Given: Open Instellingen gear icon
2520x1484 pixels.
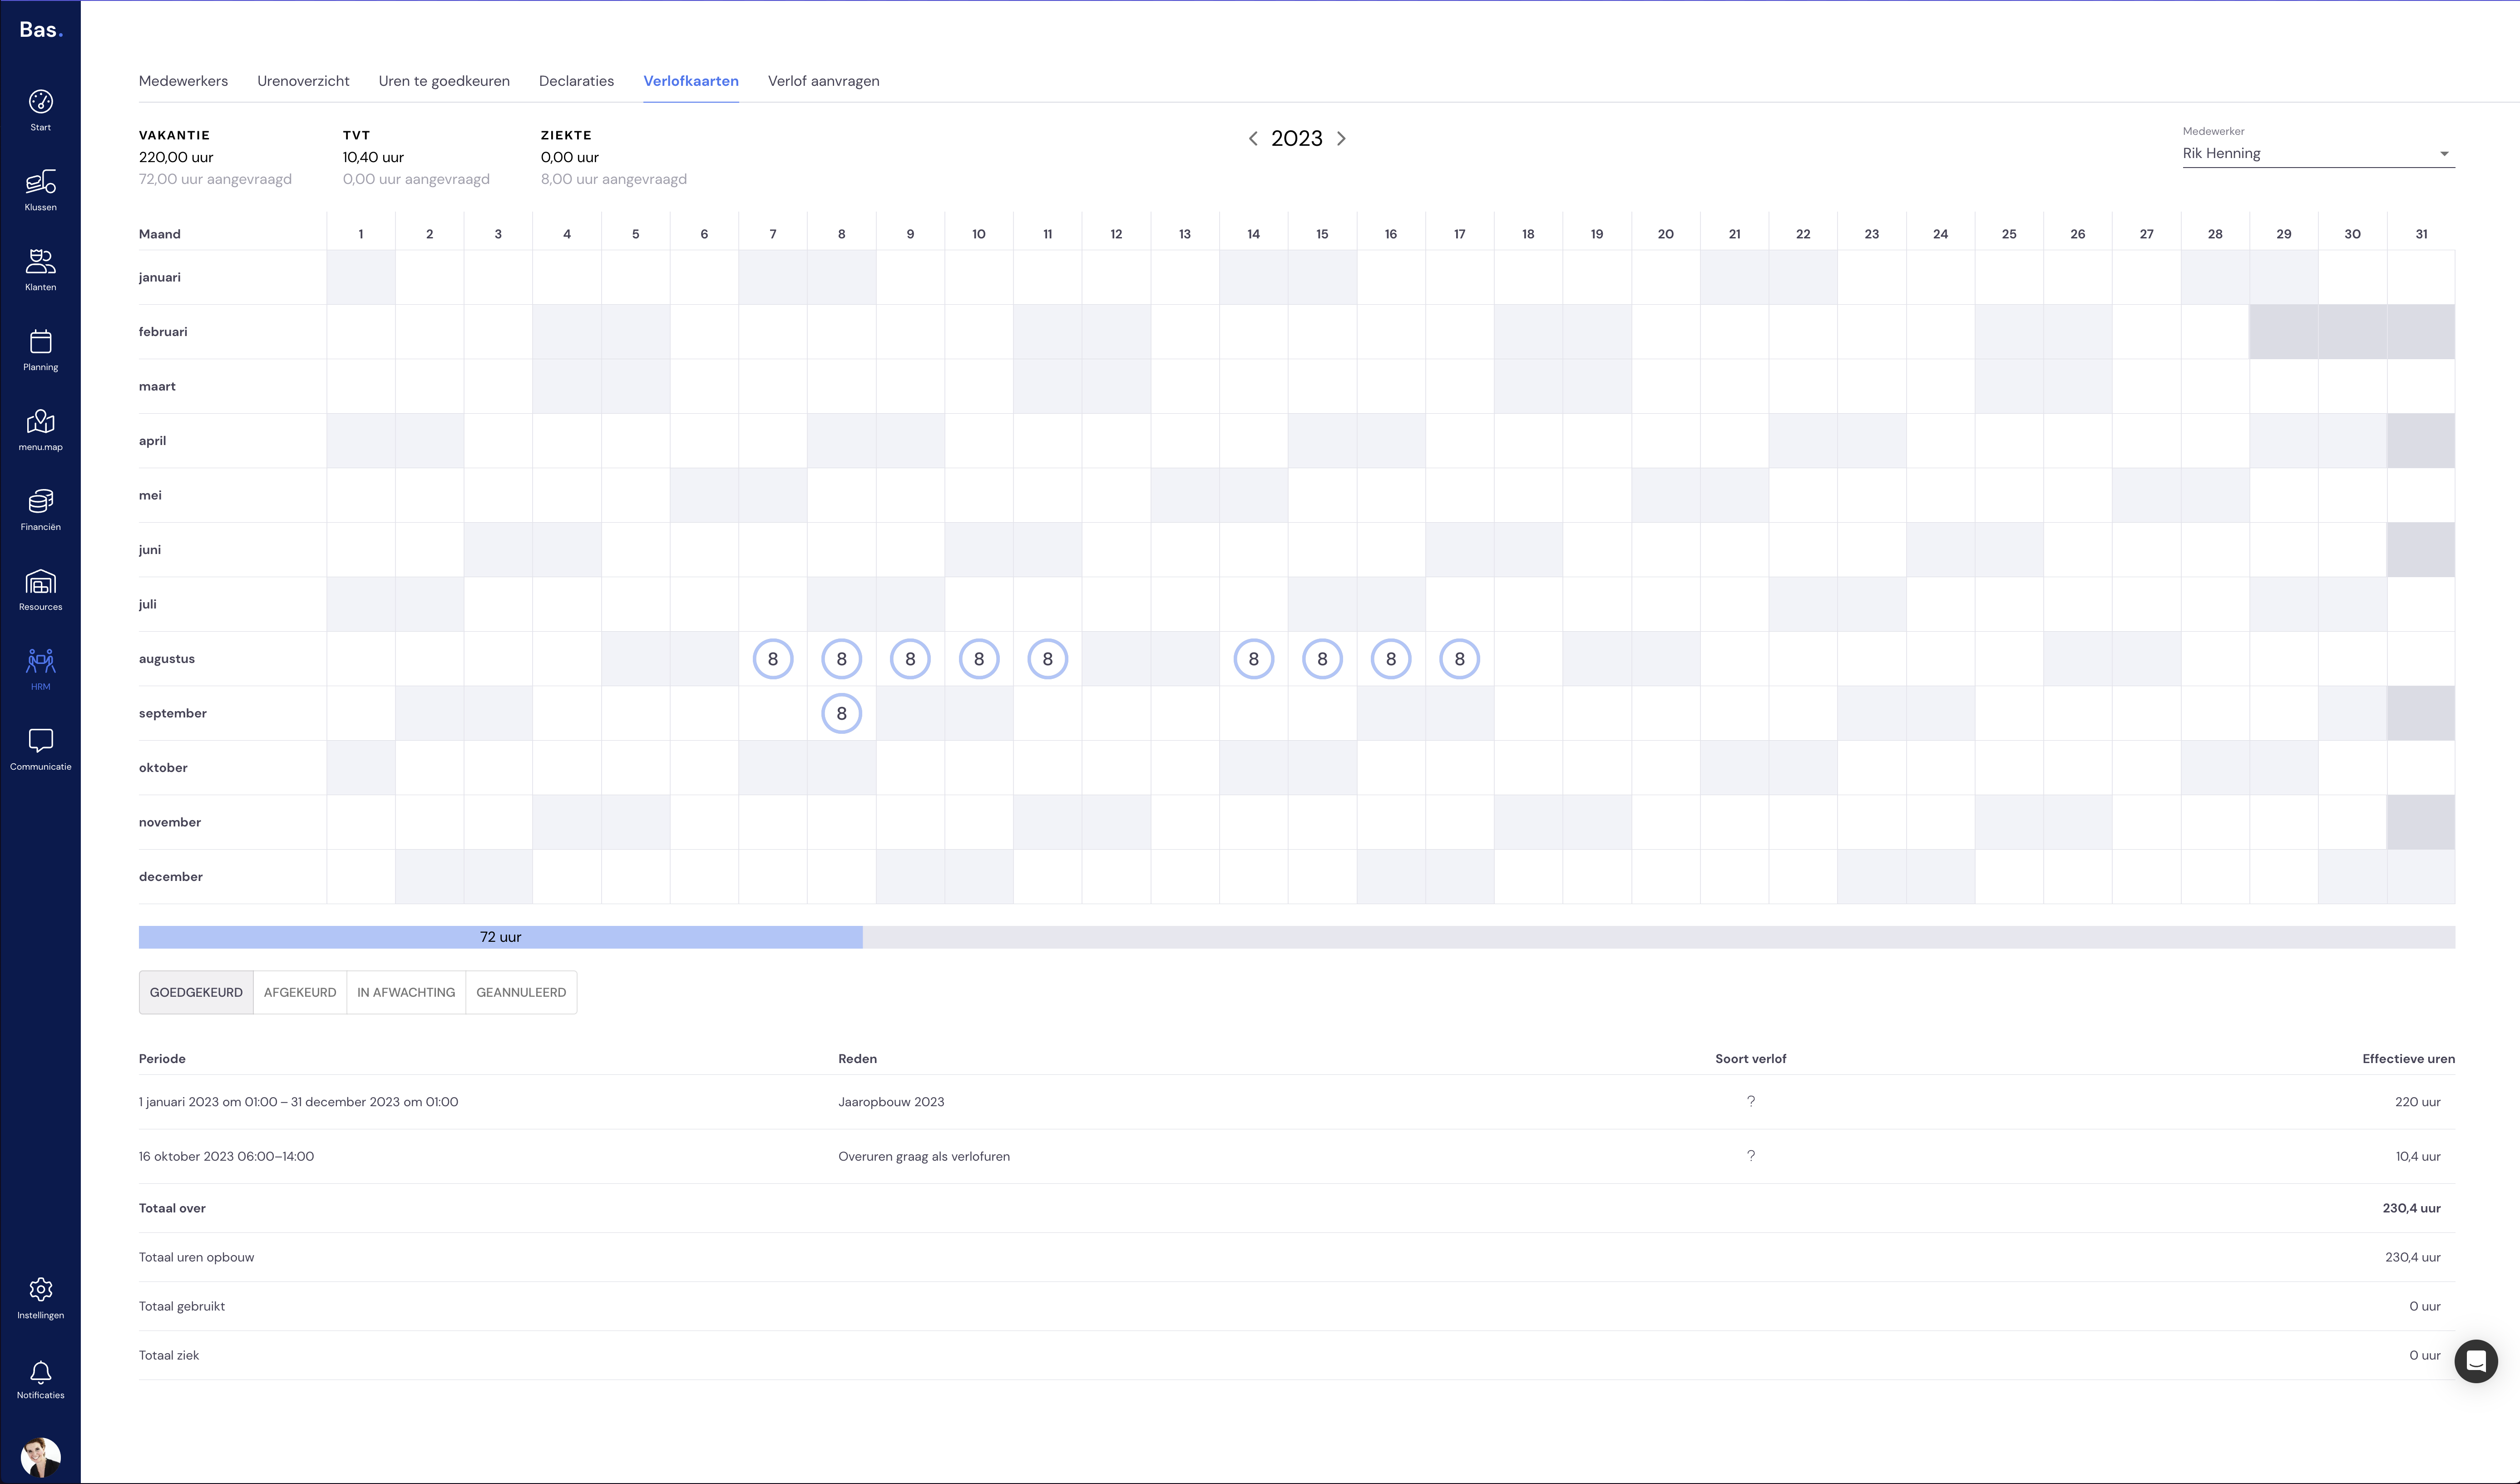Looking at the screenshot, I should 41,1289.
